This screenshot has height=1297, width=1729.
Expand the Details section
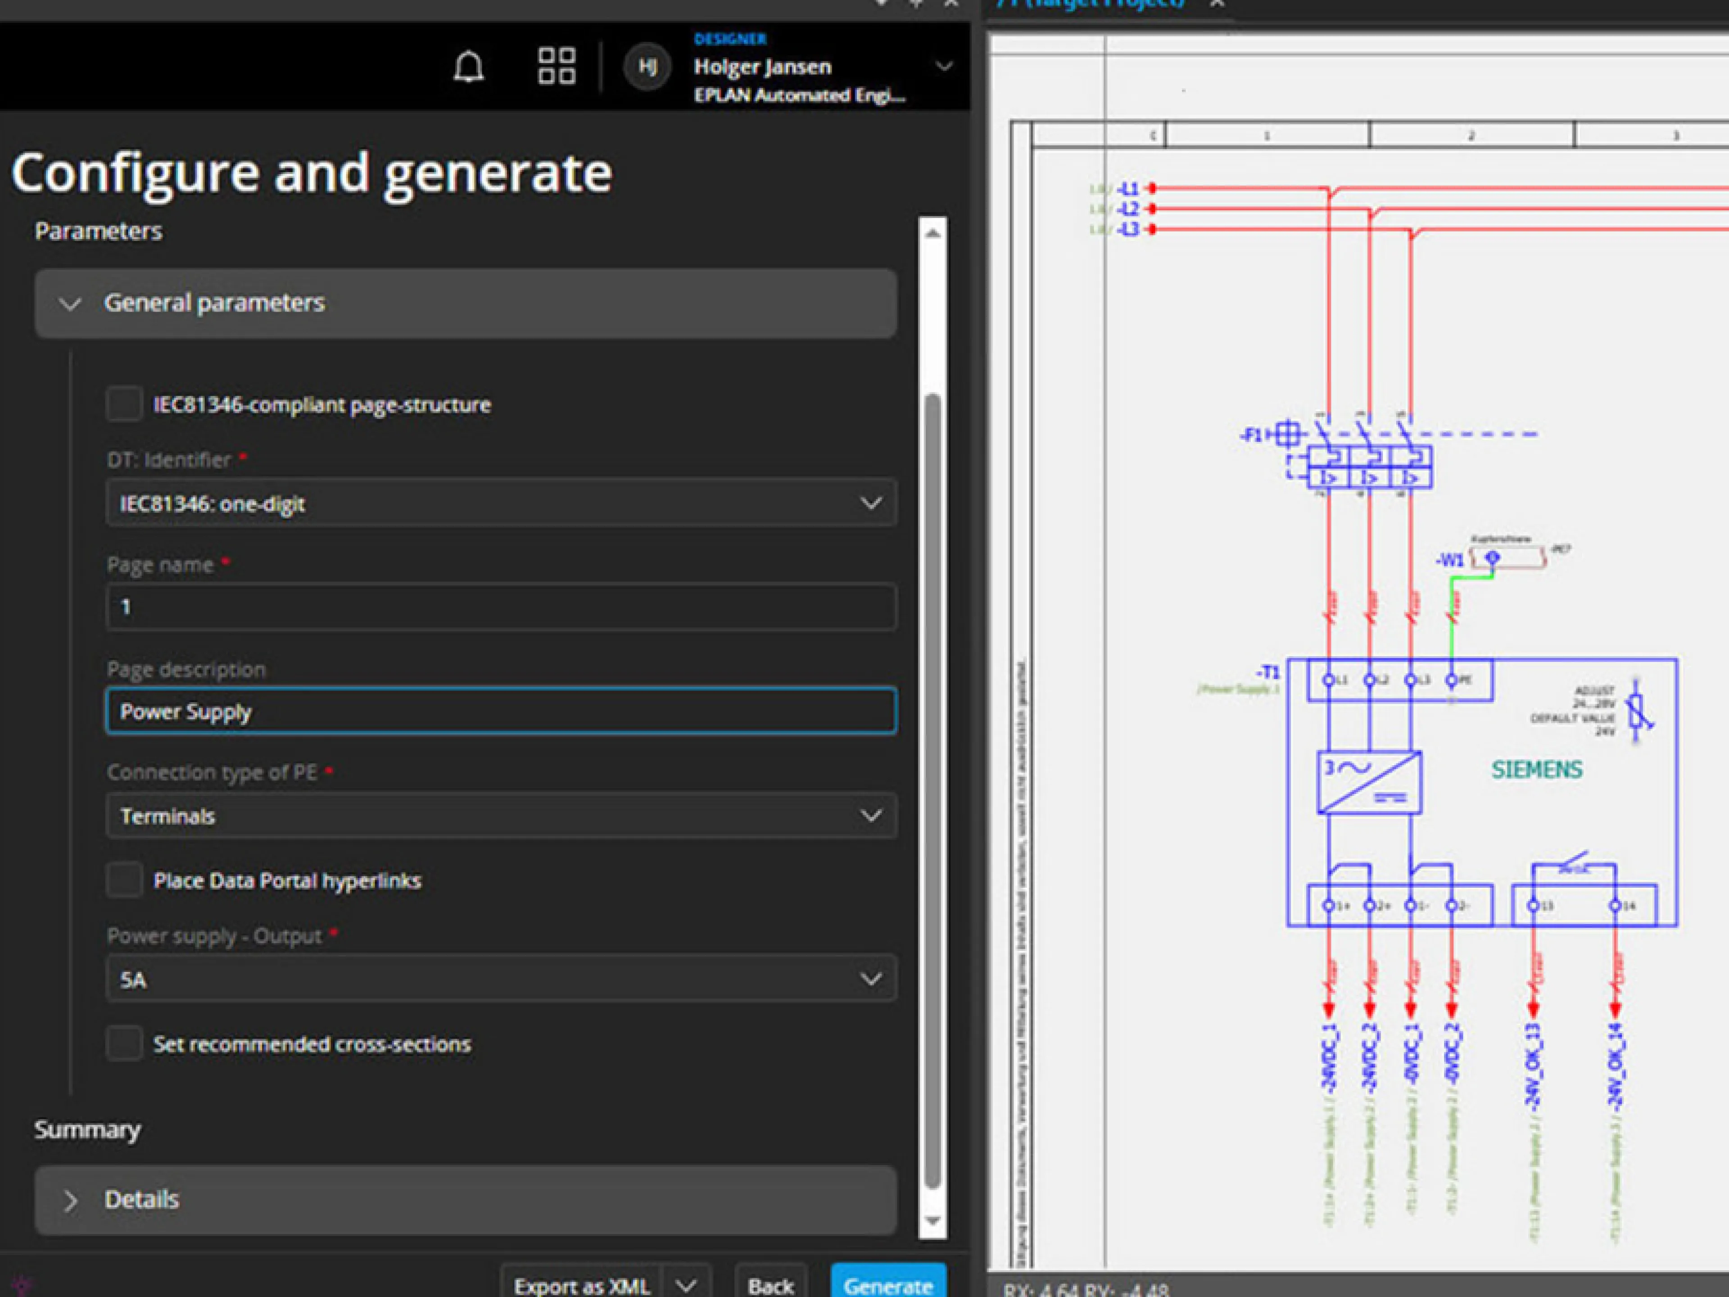(x=465, y=1200)
